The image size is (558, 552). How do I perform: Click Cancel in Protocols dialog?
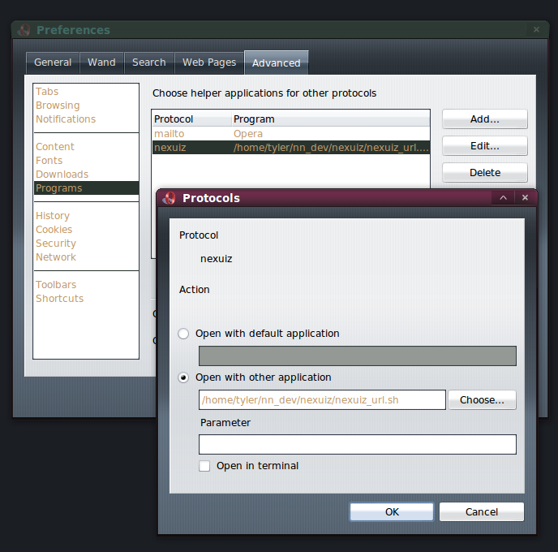point(482,511)
